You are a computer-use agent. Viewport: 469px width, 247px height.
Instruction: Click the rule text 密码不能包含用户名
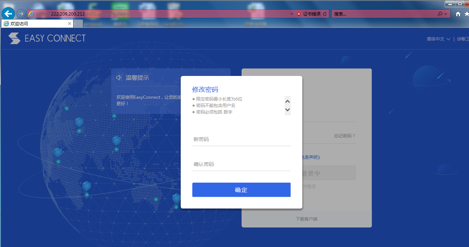(x=215, y=106)
